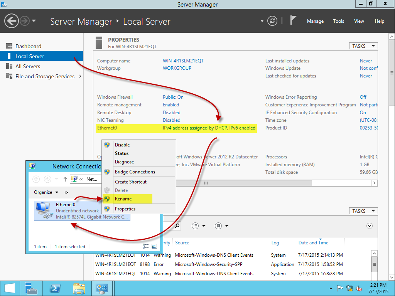Open the navigation history dropdown next to the forward arrow
This screenshot has height=296, width=395.
pos(34,21)
